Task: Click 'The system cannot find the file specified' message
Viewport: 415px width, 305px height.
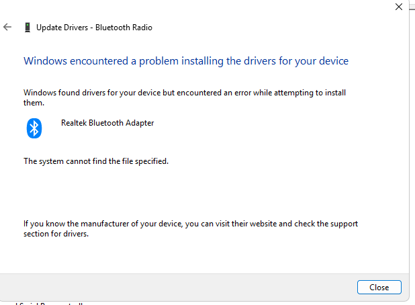Action: (96, 161)
